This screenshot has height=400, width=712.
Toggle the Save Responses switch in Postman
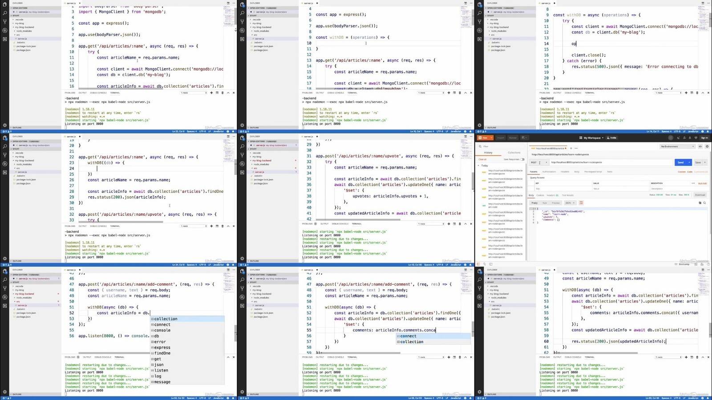click(x=522, y=159)
